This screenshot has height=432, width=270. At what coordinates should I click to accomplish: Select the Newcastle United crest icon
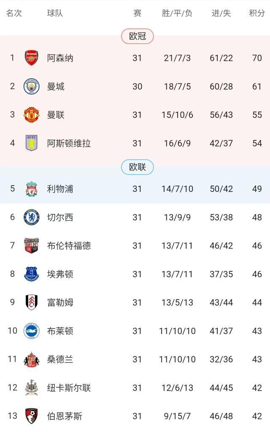pyautogui.click(x=32, y=388)
